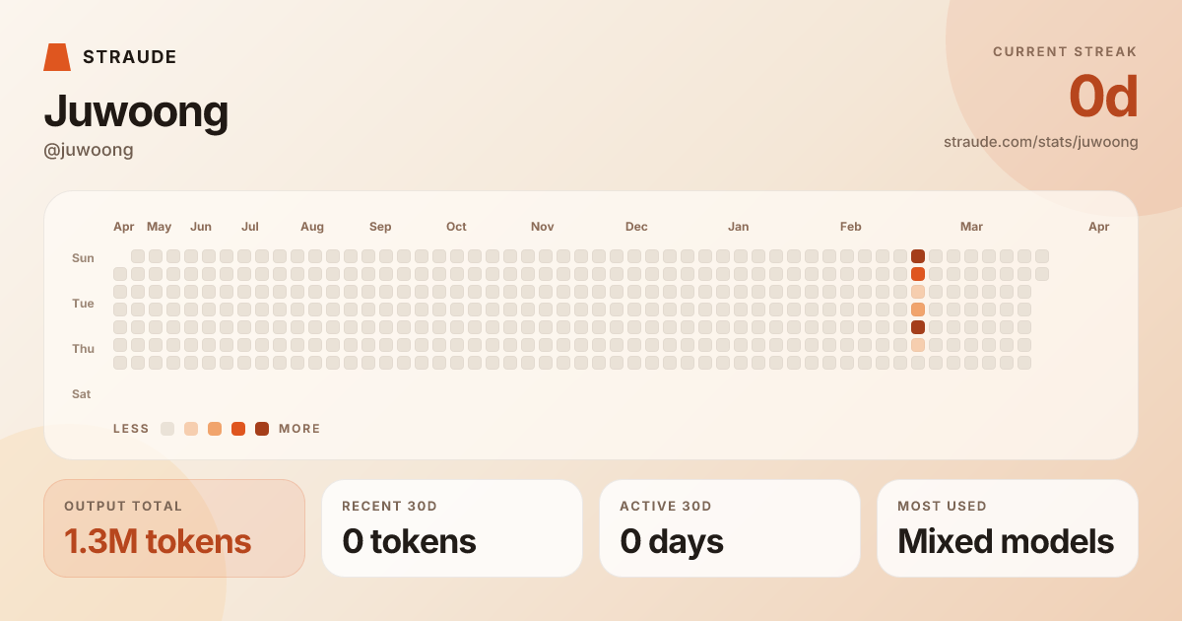Click the dark brown Sunday activity cell
Image resolution: width=1182 pixels, height=621 pixels.
click(918, 256)
